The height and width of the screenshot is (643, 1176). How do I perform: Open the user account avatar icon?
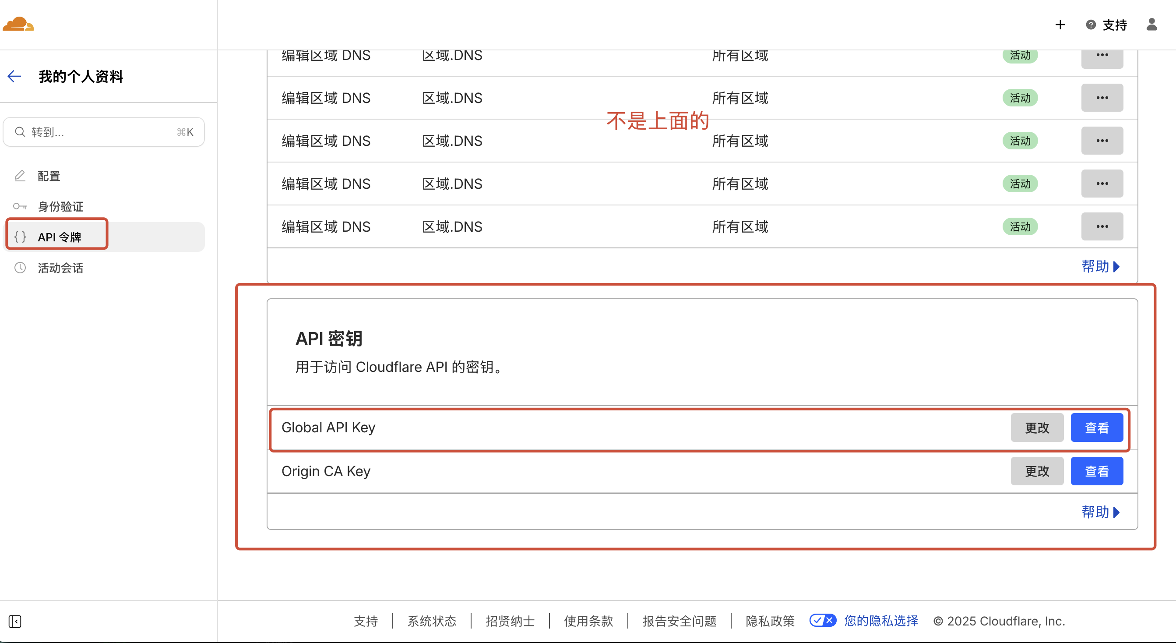[x=1151, y=25]
